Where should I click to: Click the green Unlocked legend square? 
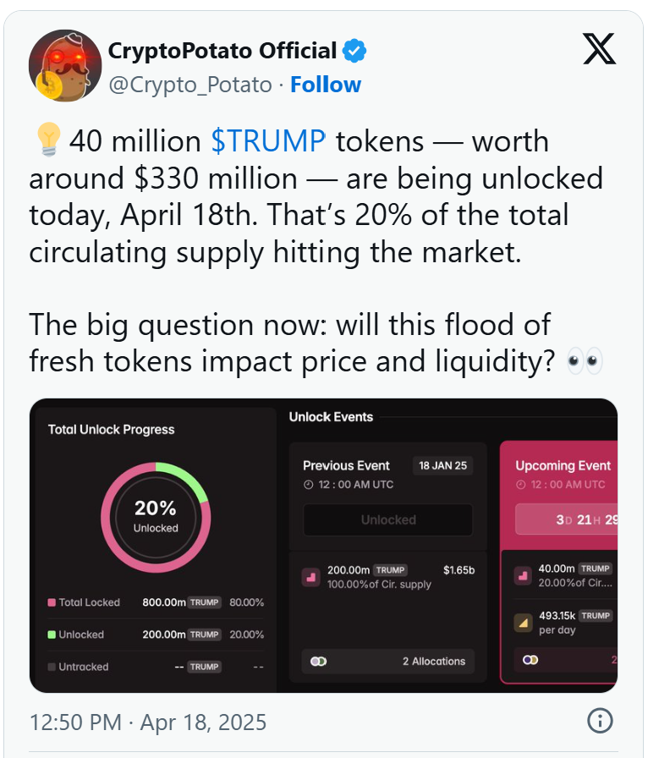pos(52,634)
